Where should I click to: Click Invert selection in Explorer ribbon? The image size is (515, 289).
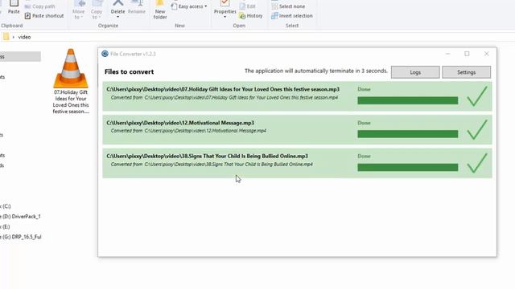click(292, 16)
